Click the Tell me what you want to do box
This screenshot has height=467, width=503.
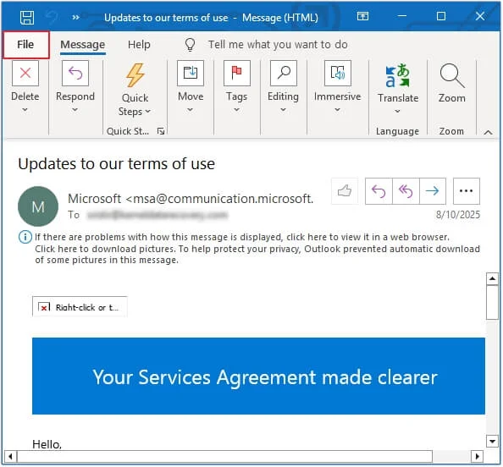click(278, 45)
